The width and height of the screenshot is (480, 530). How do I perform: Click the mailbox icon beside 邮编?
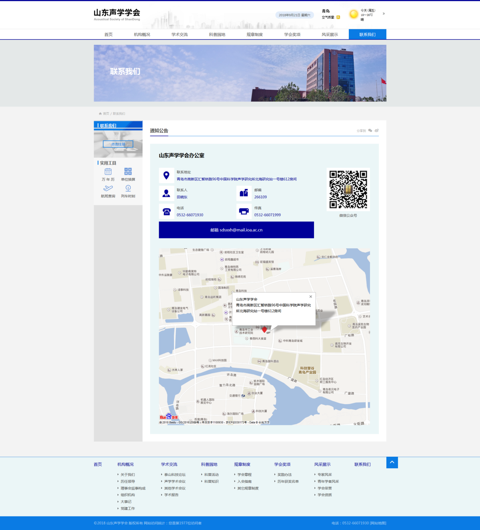coord(244,193)
